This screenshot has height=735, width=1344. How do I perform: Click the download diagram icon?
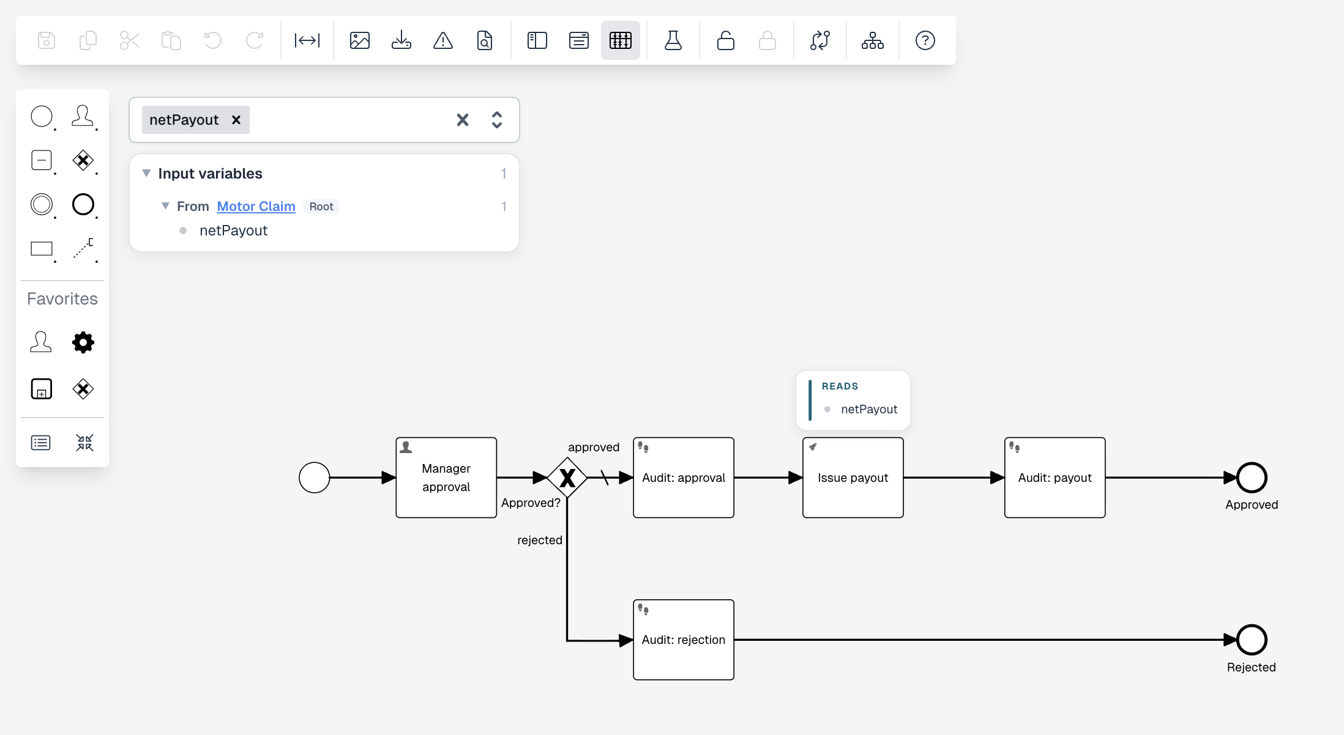pyautogui.click(x=401, y=40)
